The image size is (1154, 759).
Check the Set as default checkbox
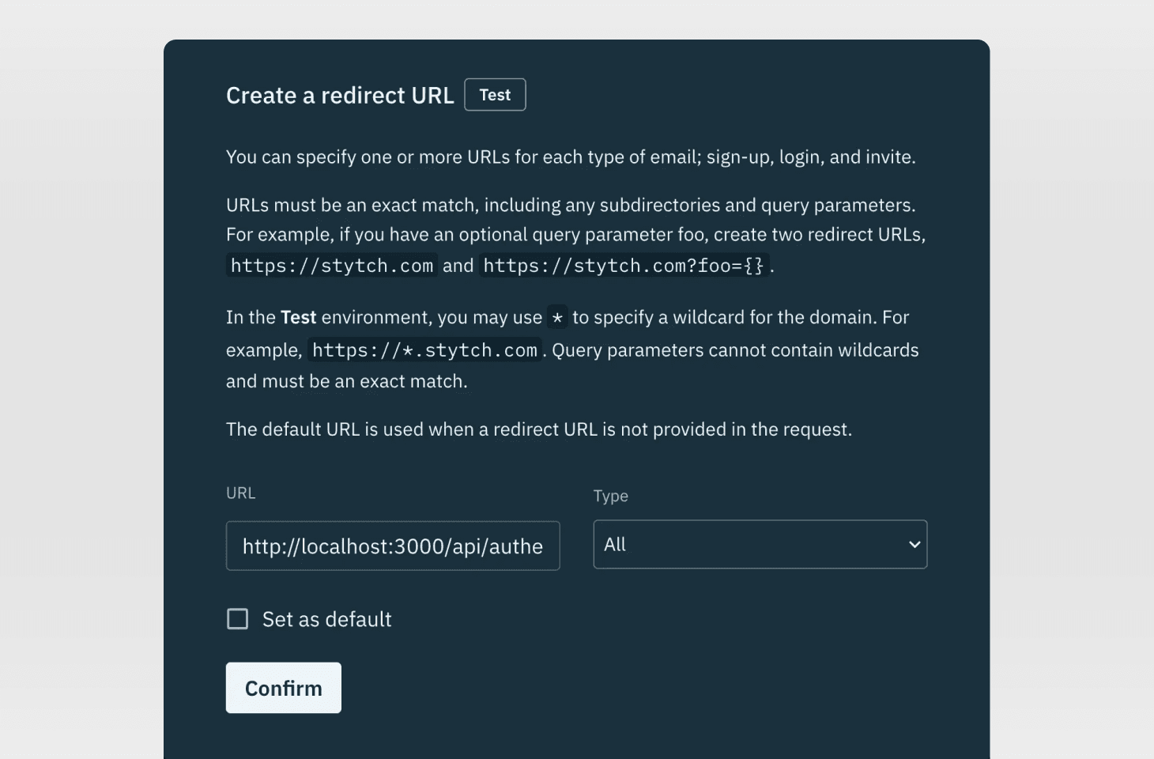click(x=237, y=619)
